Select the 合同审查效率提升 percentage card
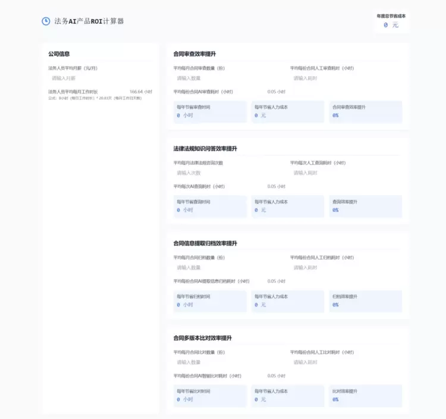 (365, 111)
